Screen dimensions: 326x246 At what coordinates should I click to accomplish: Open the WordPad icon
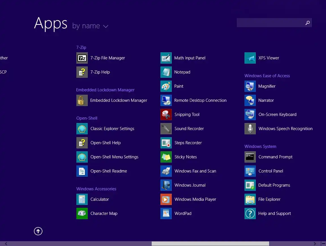[x=166, y=213]
